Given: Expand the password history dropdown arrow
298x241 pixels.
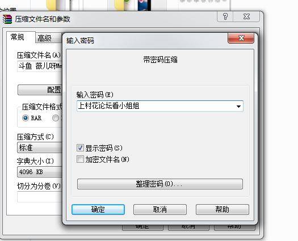Looking at the screenshot, I should tap(239, 107).
